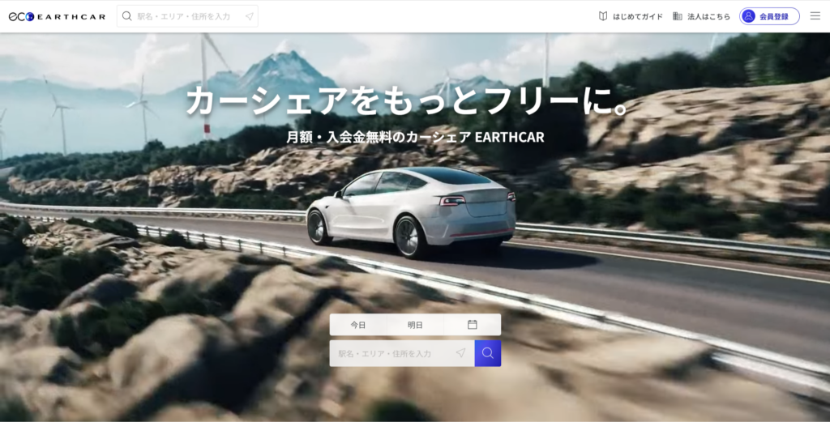Focus the header station/area search field
Viewport: 830px width, 422px height.
[x=186, y=16]
